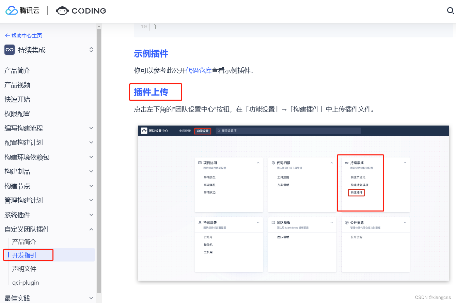Expand 构建节点 section chevron
This screenshot has height=303, width=456.
tap(91, 186)
